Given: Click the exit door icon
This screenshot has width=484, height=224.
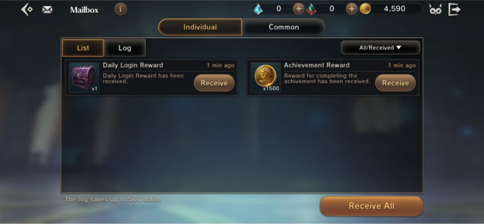Looking at the screenshot, I should (x=454, y=9).
